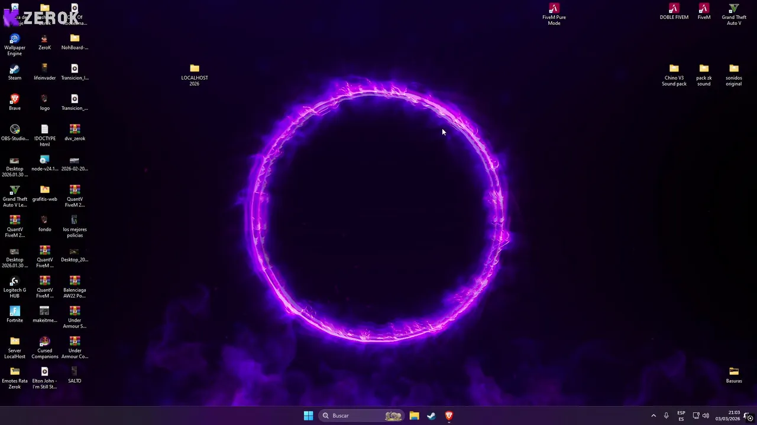Select the SALTO file icon
Screen dimensions: 757x425
tap(75, 375)
